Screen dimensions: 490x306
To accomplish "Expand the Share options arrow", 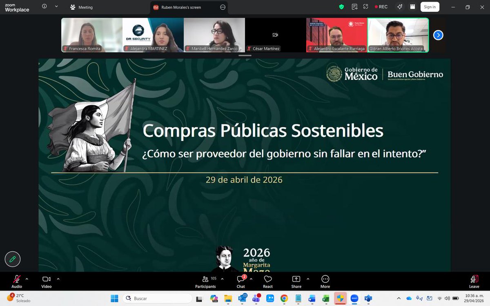I will pos(308,279).
